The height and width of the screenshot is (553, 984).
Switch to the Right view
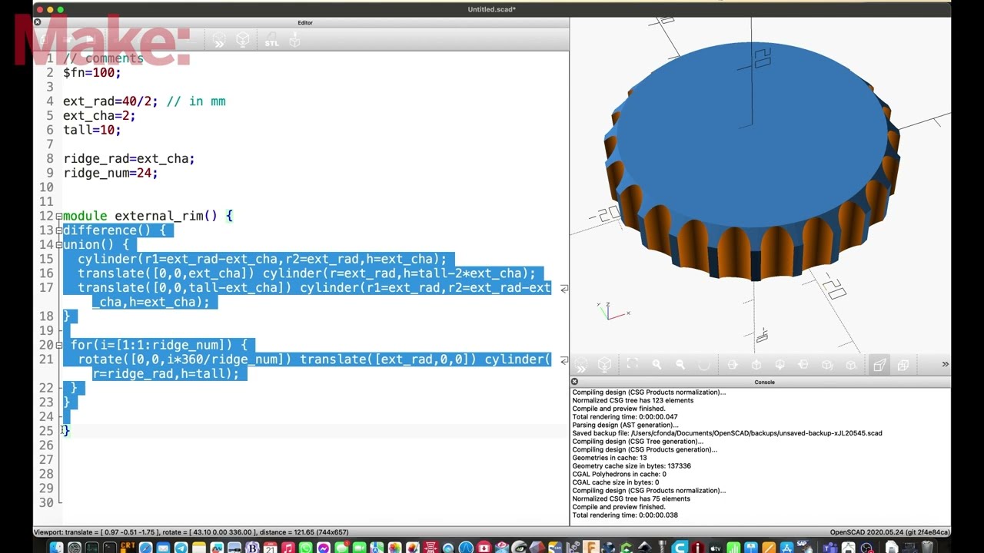pos(732,365)
